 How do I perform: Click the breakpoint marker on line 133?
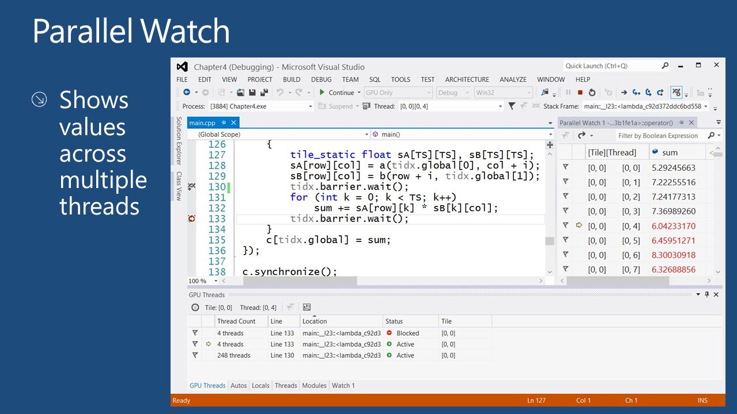pos(191,218)
